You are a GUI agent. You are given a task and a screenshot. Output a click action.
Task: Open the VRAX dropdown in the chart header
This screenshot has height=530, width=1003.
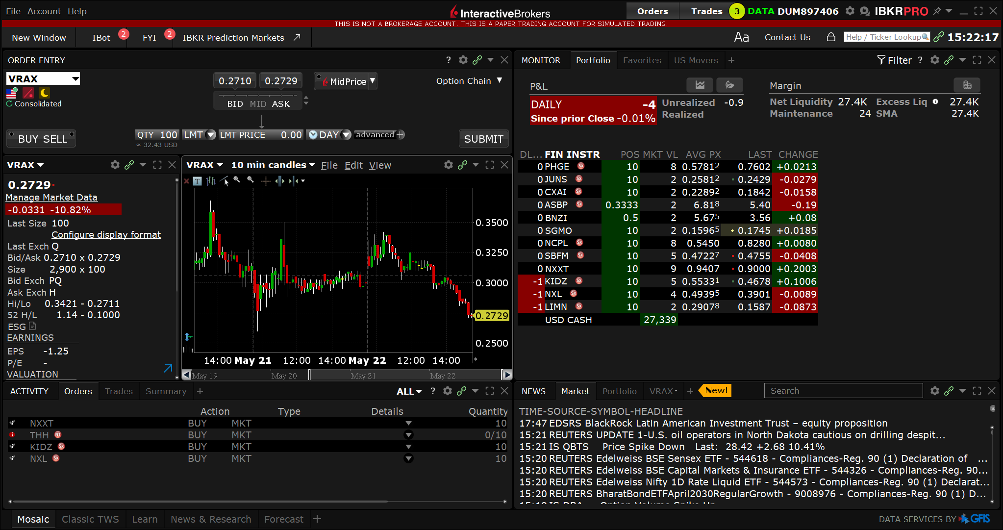point(204,165)
